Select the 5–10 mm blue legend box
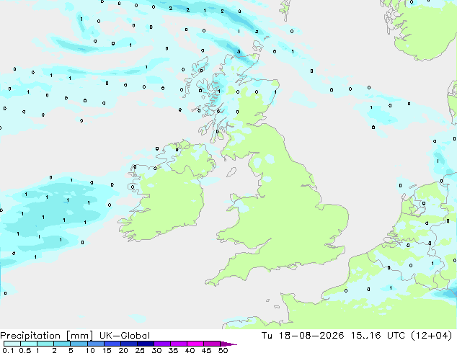 coord(79,344)
